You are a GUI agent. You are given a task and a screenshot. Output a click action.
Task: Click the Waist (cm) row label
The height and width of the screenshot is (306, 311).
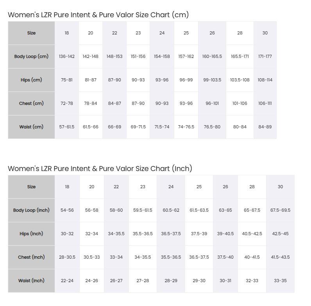(x=31, y=127)
